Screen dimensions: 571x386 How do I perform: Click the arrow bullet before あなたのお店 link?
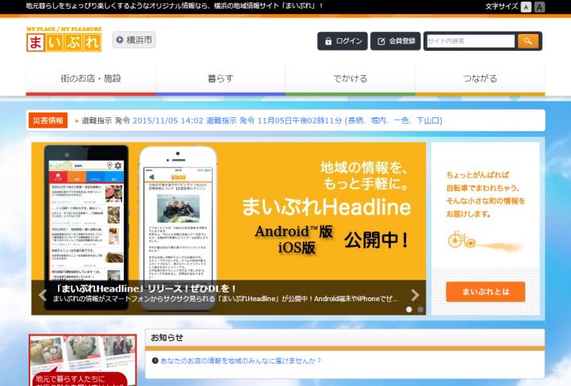click(x=155, y=361)
